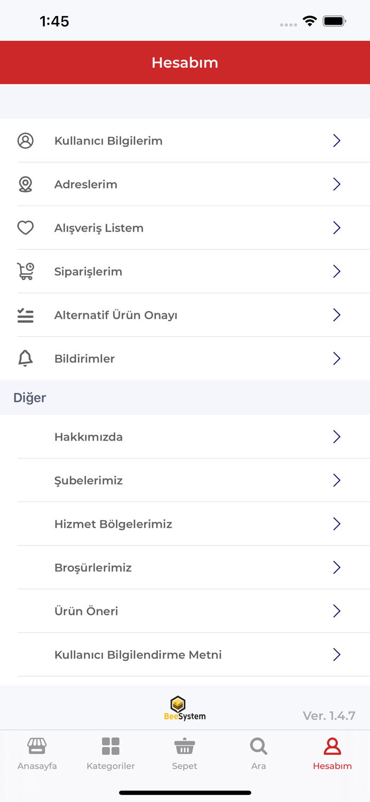Tap the Ver. 1.4.7 version label
The width and height of the screenshot is (370, 802).
click(329, 716)
